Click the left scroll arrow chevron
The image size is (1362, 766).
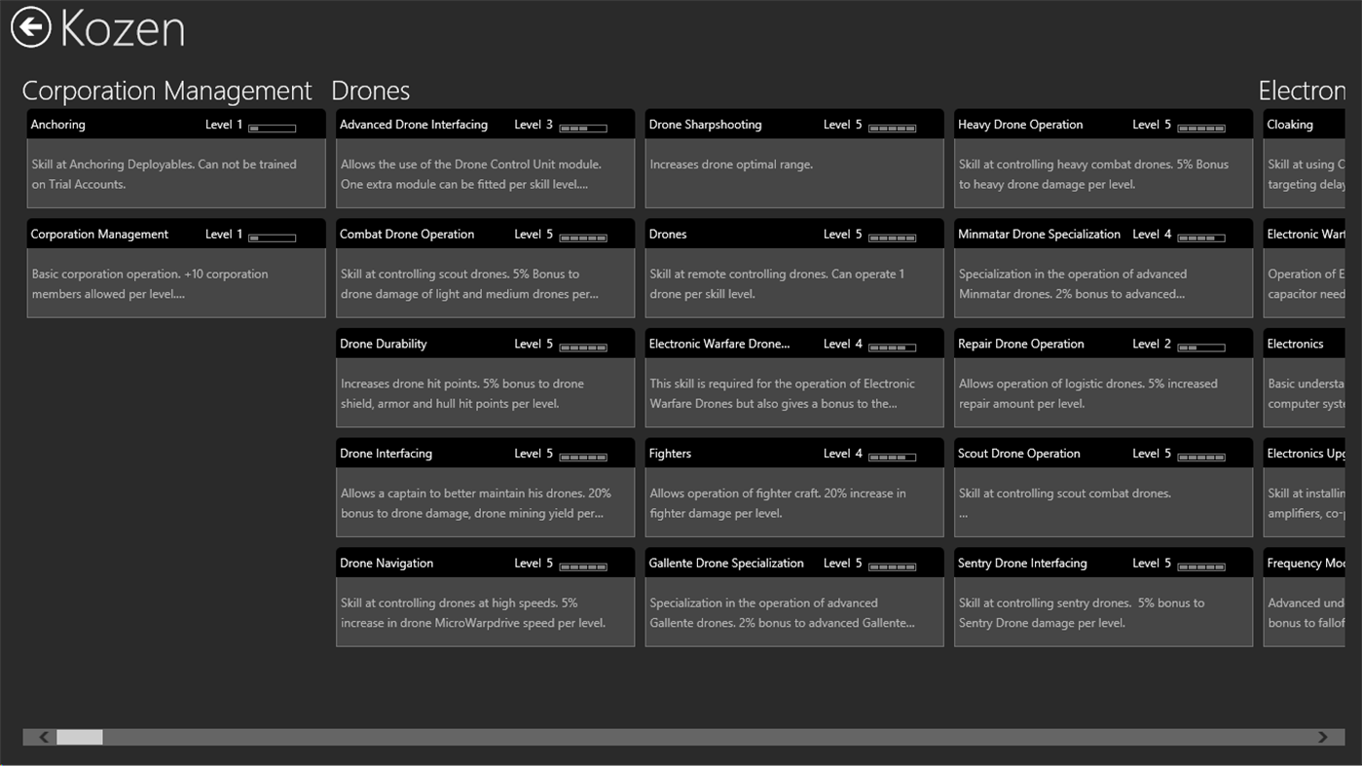tap(43, 737)
